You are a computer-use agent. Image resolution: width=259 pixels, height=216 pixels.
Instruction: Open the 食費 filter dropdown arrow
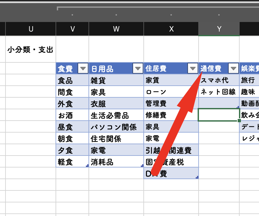point(83,69)
